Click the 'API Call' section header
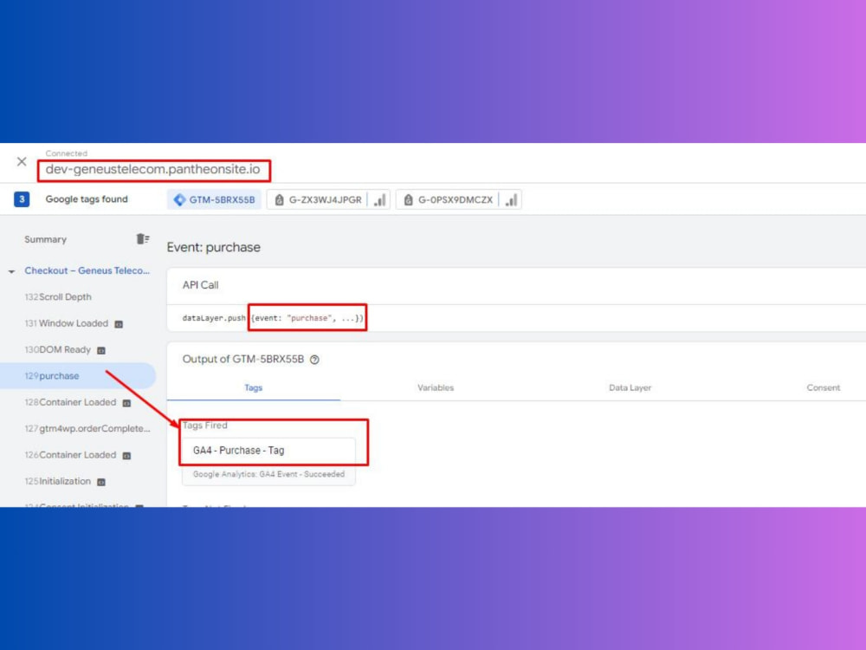866x650 pixels. tap(201, 285)
